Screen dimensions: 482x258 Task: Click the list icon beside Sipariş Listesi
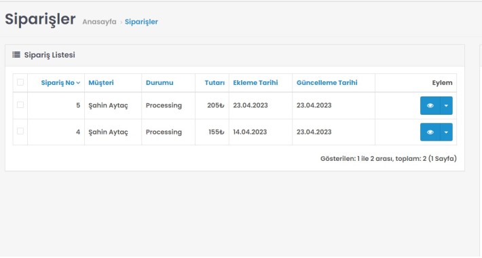coord(16,55)
